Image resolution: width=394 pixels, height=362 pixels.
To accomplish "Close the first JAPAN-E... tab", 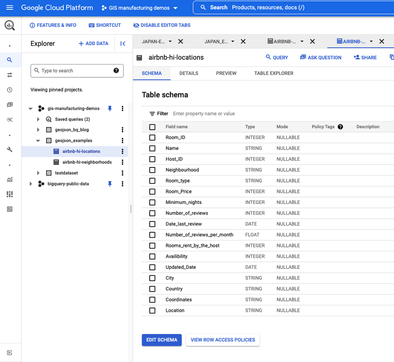I will point(181,42).
